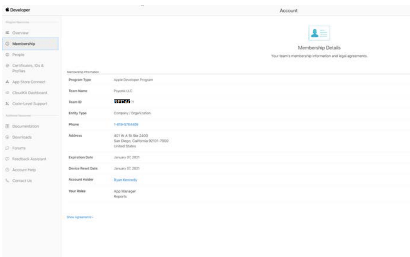Click the Feedback Assistant icon

pos(7,159)
